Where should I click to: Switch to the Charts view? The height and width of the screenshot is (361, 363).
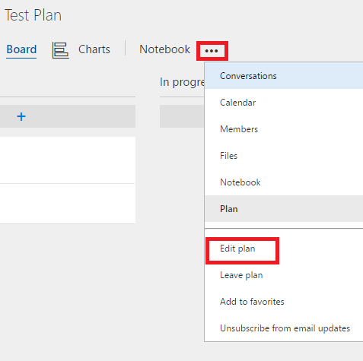(94, 49)
